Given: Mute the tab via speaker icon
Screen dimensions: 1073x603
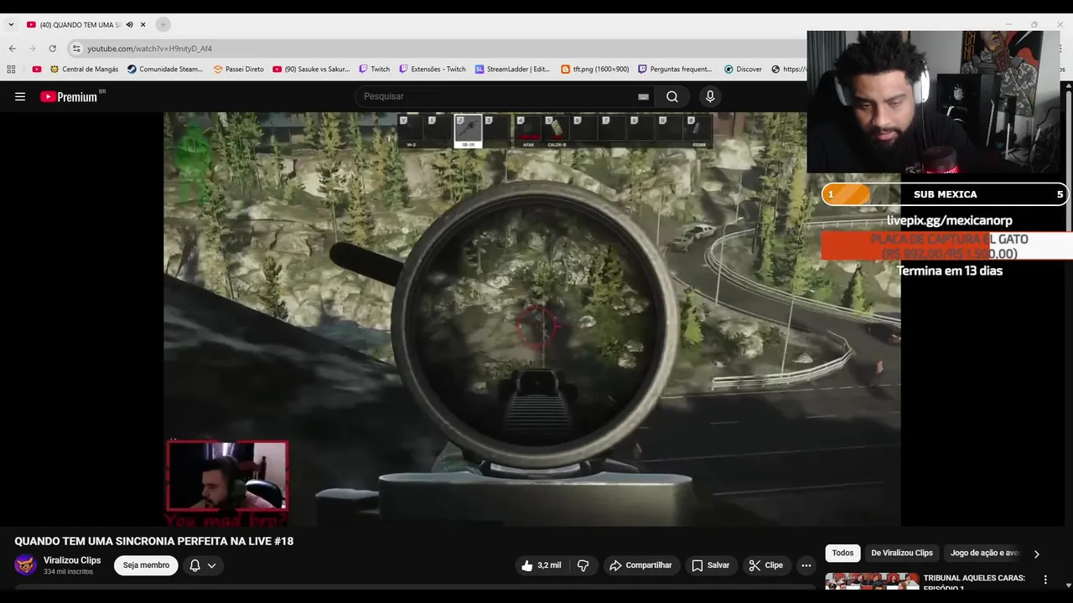Looking at the screenshot, I should 130,25.
